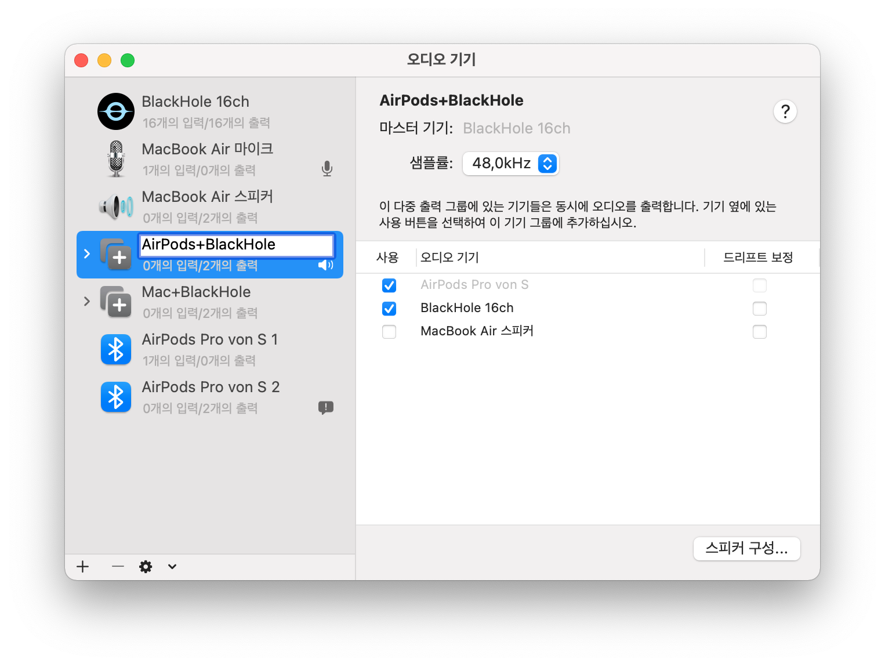Click the default input microphone indicator icon

click(327, 169)
